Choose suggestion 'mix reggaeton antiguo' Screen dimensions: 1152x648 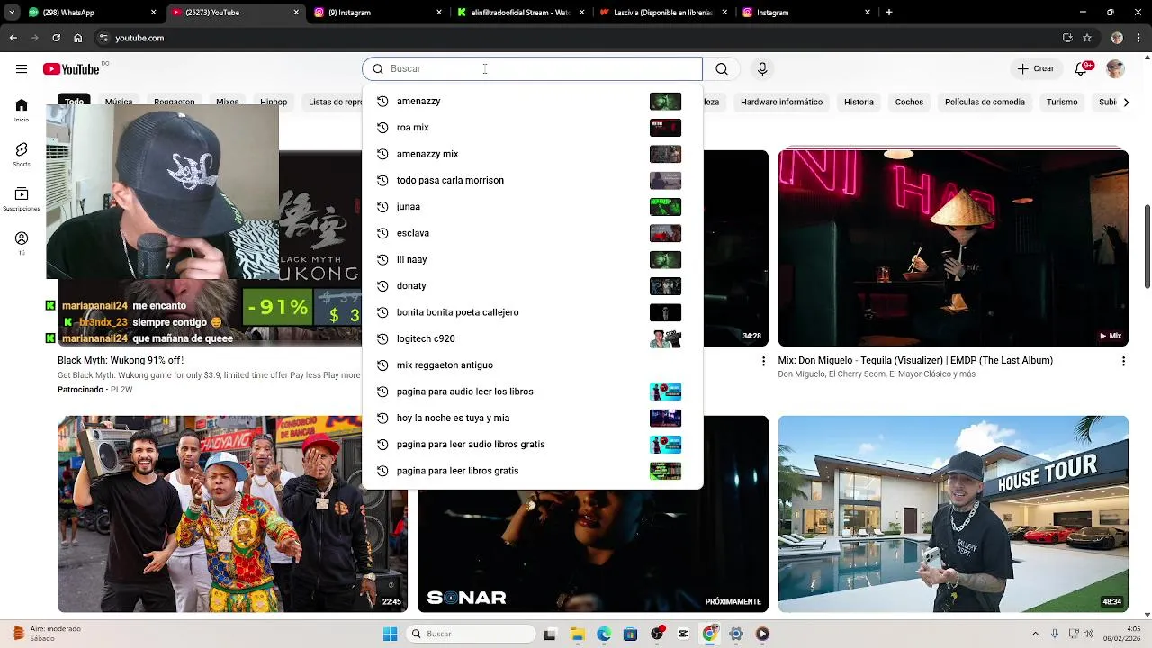(532, 365)
